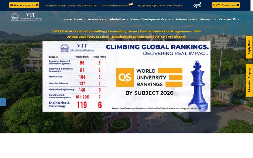Click the Apply Now side button
The image size is (253, 158).
click(249, 47)
